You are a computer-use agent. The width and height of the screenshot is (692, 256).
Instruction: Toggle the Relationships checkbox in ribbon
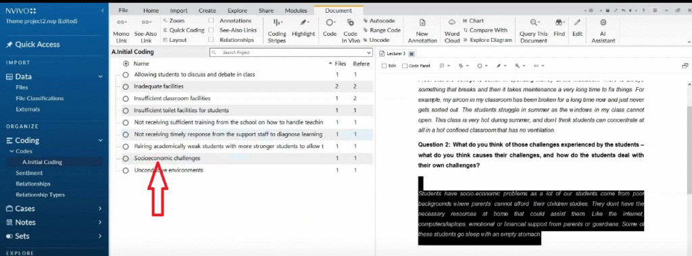tap(211, 40)
